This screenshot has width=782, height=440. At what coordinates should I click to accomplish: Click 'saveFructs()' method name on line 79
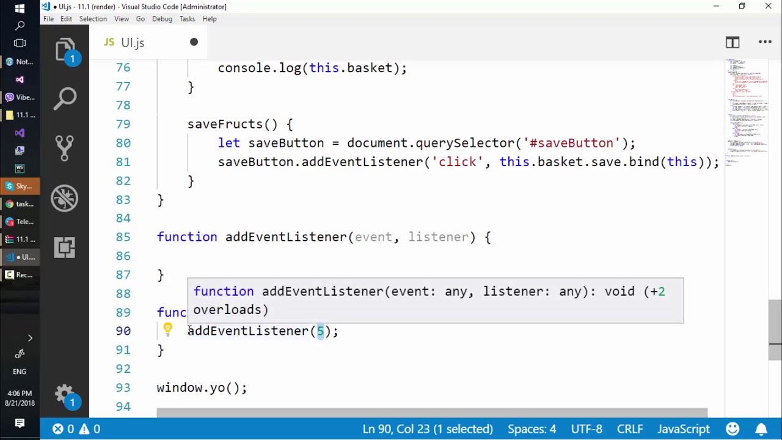233,124
